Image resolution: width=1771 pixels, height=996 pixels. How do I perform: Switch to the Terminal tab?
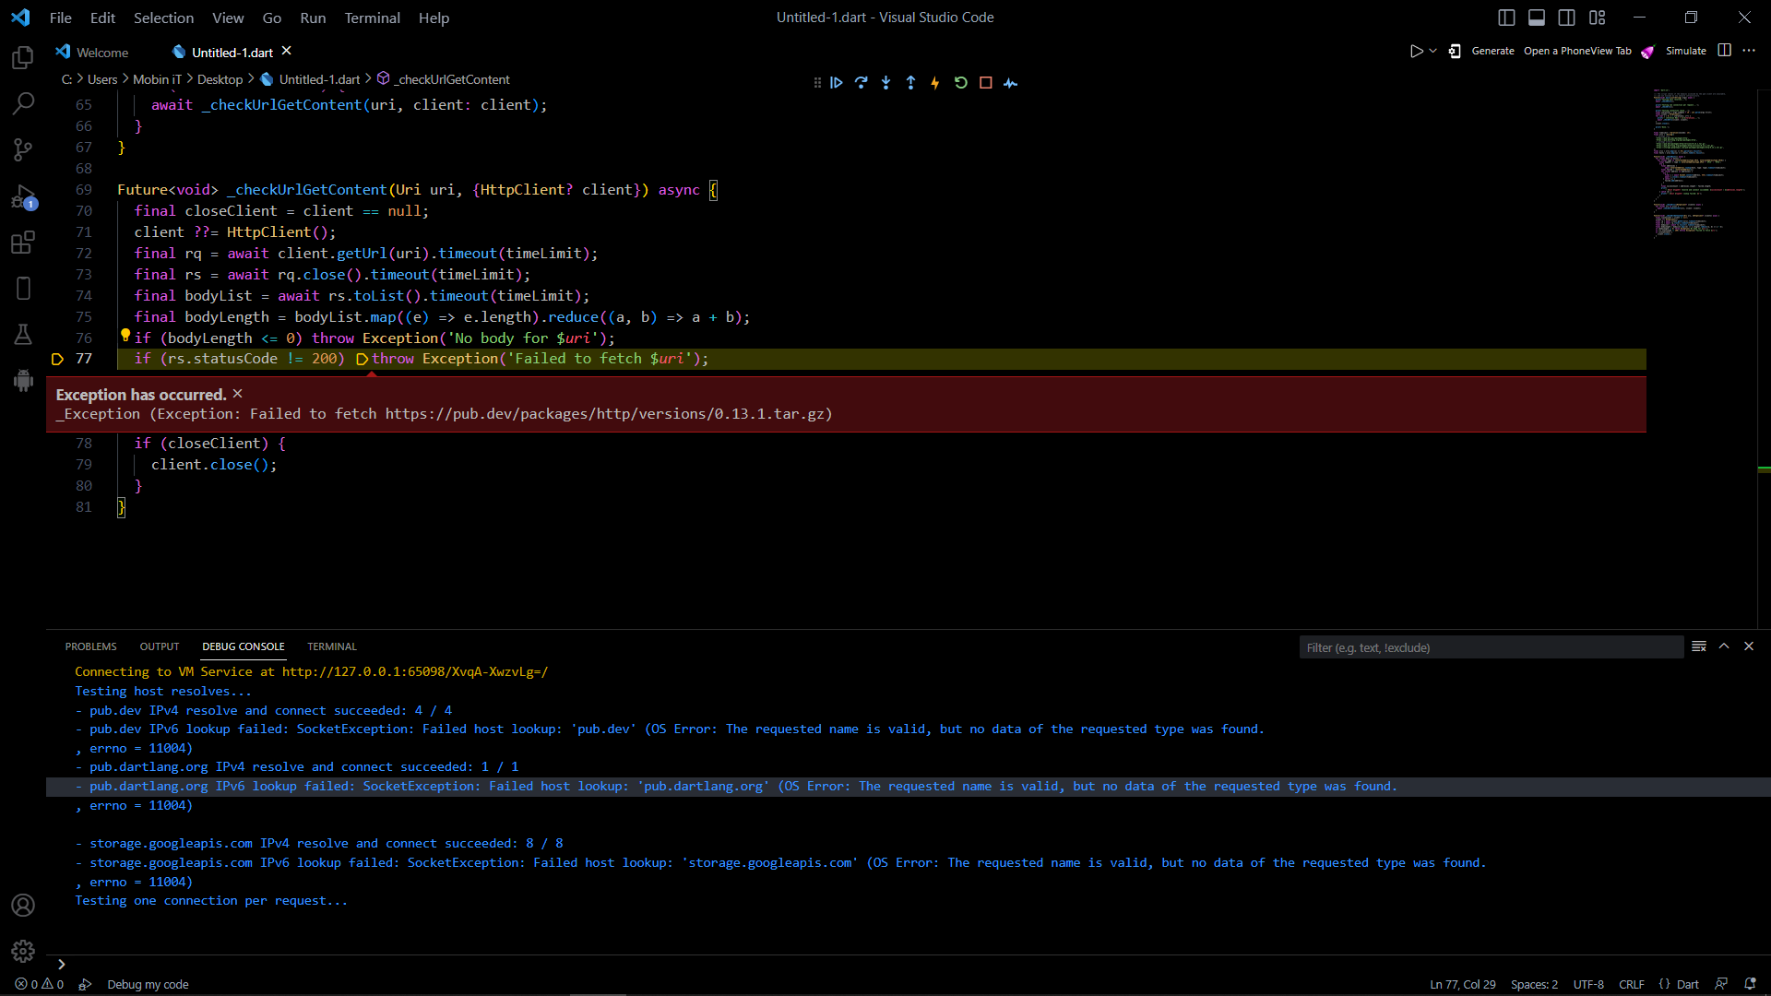331,646
